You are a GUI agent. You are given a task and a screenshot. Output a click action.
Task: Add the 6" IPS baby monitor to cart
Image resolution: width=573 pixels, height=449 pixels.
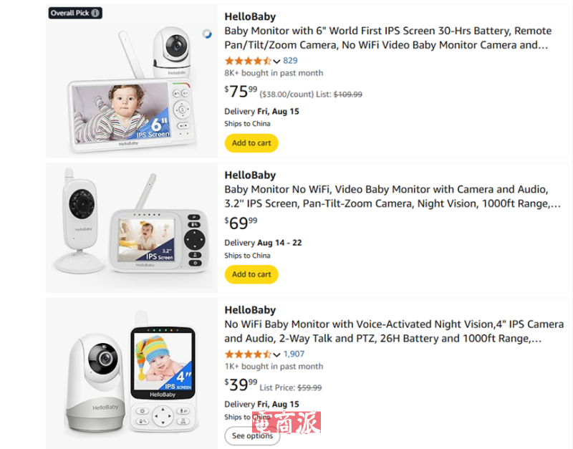[x=251, y=143]
